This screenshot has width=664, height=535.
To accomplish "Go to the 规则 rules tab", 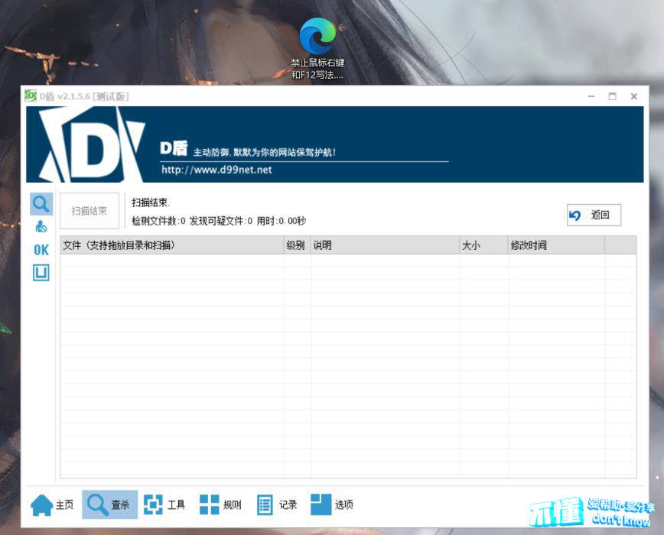I will click(221, 504).
